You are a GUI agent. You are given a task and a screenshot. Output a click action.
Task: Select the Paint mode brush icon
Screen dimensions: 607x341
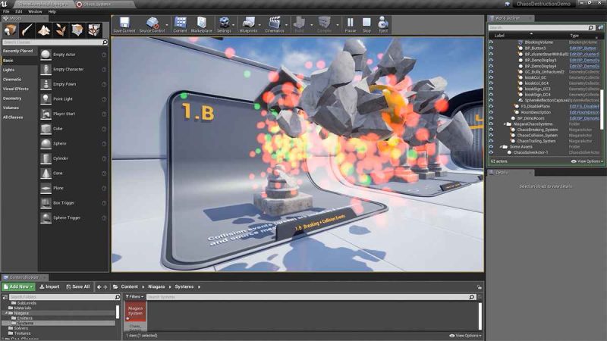pyautogui.click(x=27, y=30)
